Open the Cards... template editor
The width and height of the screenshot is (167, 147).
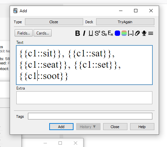[x=43, y=33]
